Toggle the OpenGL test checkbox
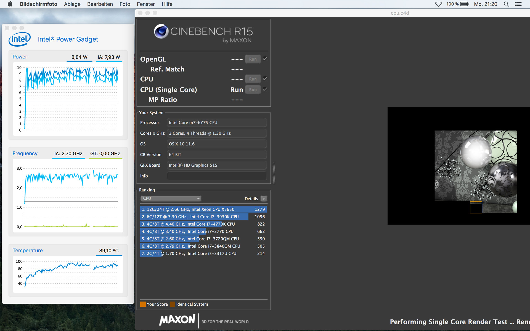530x331 pixels. (265, 59)
